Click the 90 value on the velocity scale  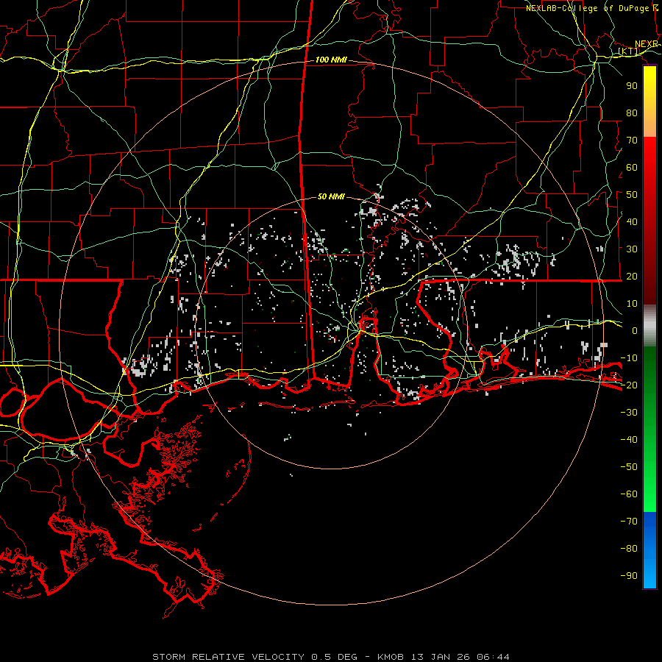632,86
